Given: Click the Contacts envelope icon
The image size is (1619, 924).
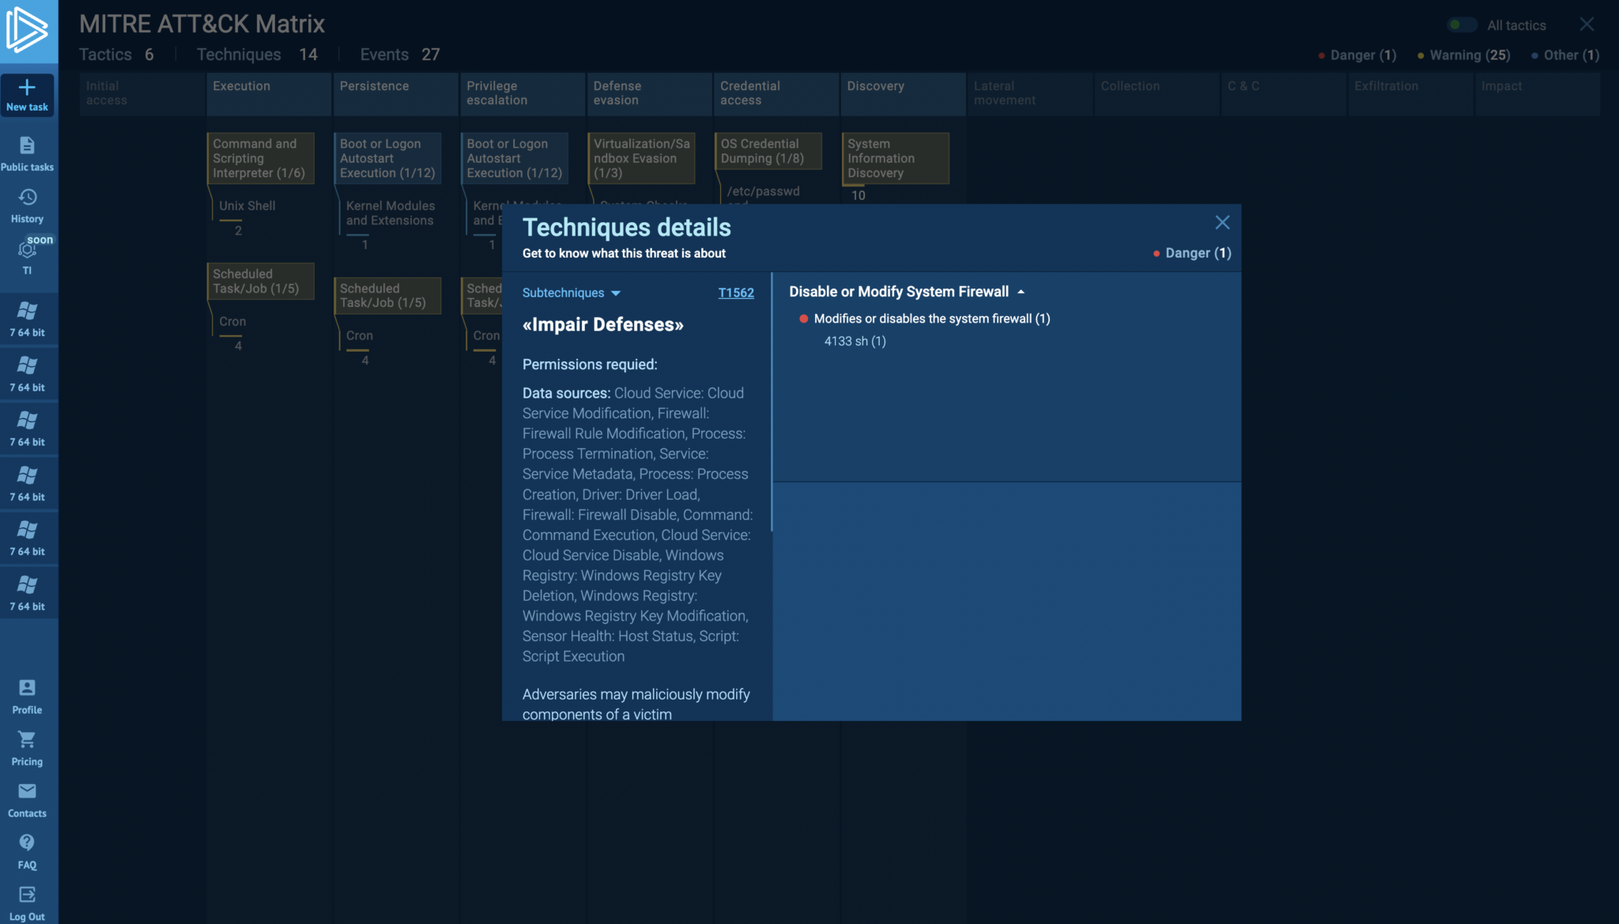Looking at the screenshot, I should [27, 792].
